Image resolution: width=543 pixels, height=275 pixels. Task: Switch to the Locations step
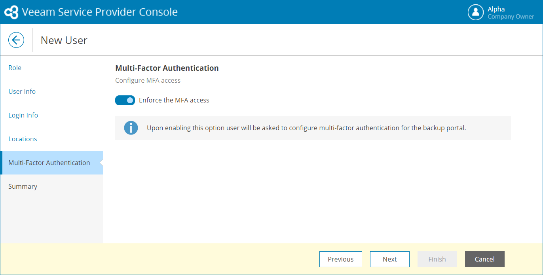(23, 139)
